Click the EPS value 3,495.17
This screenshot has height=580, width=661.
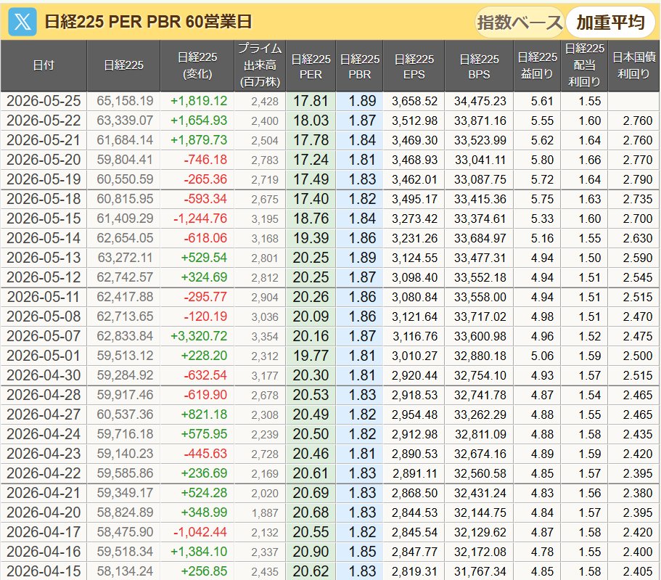pyautogui.click(x=414, y=199)
